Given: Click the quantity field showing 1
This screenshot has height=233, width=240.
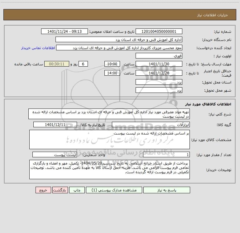Looking at the screenshot, I should (x=166, y=154).
